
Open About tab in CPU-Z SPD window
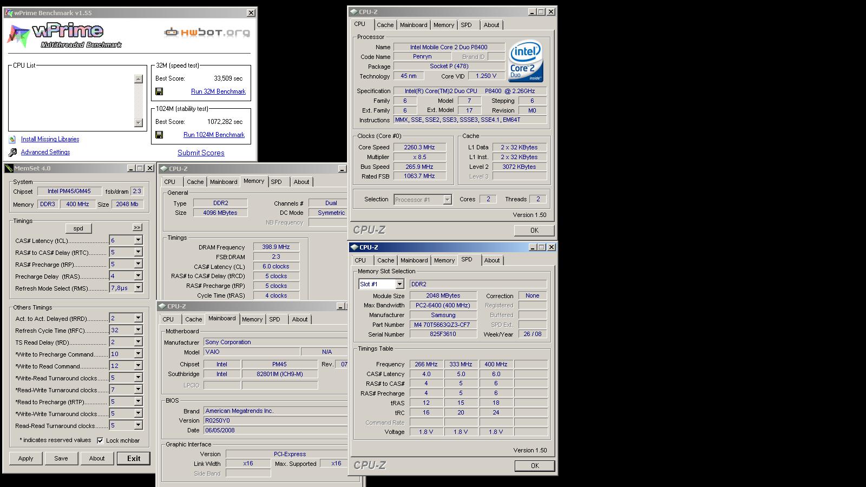[492, 260]
